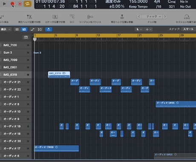Click the circle icon on the オーディオ 17#09 region
The height and width of the screenshot is (162, 196).
[56, 147]
